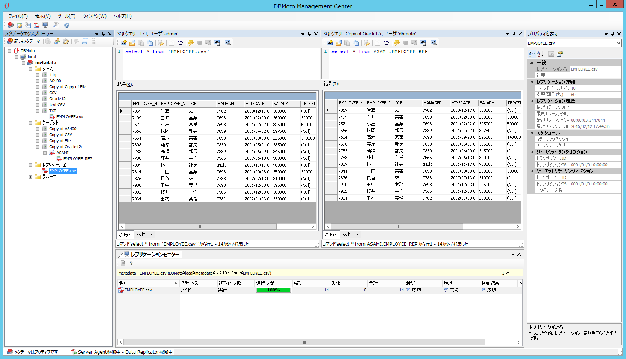Image resolution: width=626 pixels, height=359 pixels.
Task: Open a file in Oracle12c query toolbar
Action: (x=339, y=43)
